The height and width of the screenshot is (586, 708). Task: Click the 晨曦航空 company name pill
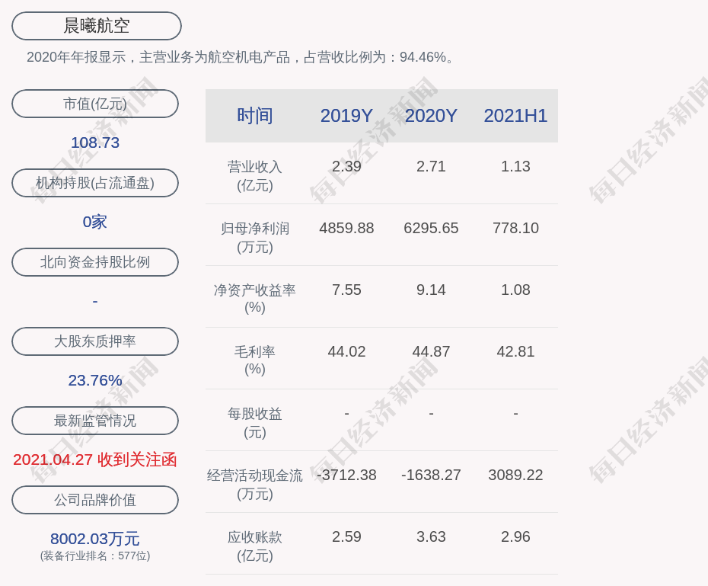[x=97, y=26]
